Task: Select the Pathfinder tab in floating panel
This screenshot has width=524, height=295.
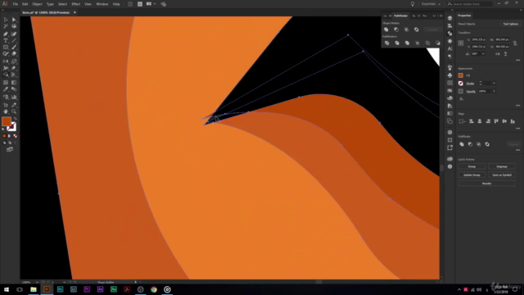Action: click(400, 16)
